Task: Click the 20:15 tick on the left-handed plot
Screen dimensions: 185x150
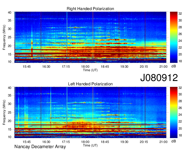Action: pyautogui.click(x=144, y=142)
